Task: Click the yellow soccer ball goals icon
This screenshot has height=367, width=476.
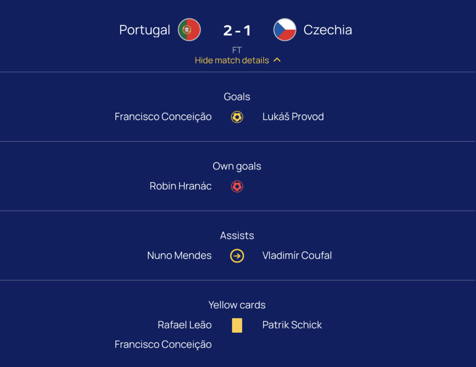Action: point(237,117)
